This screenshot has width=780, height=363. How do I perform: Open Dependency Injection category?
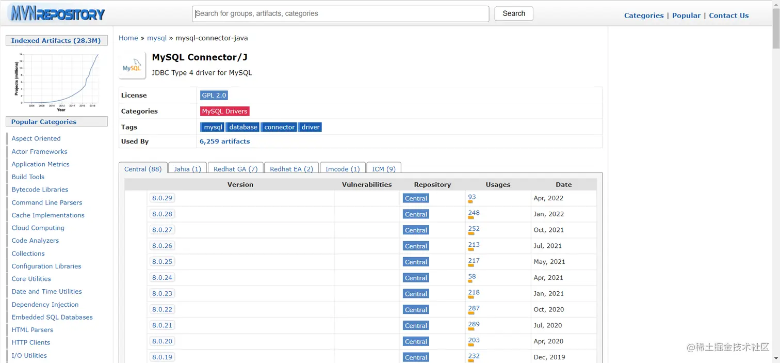click(45, 305)
